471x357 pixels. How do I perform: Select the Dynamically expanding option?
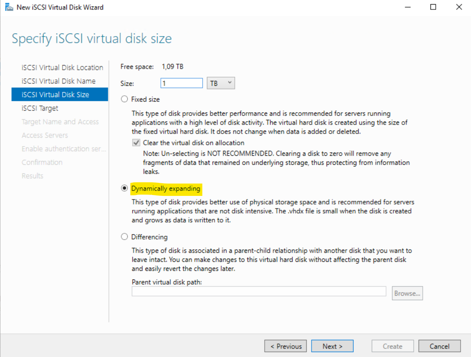tap(124, 188)
